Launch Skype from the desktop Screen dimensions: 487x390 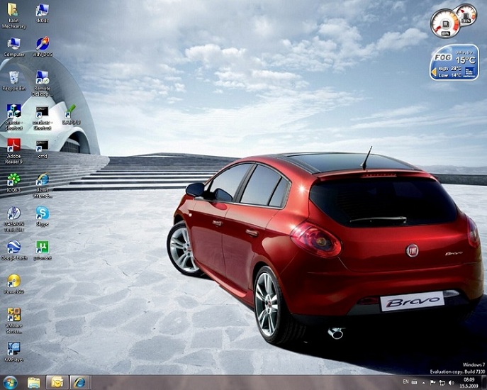pos(43,213)
